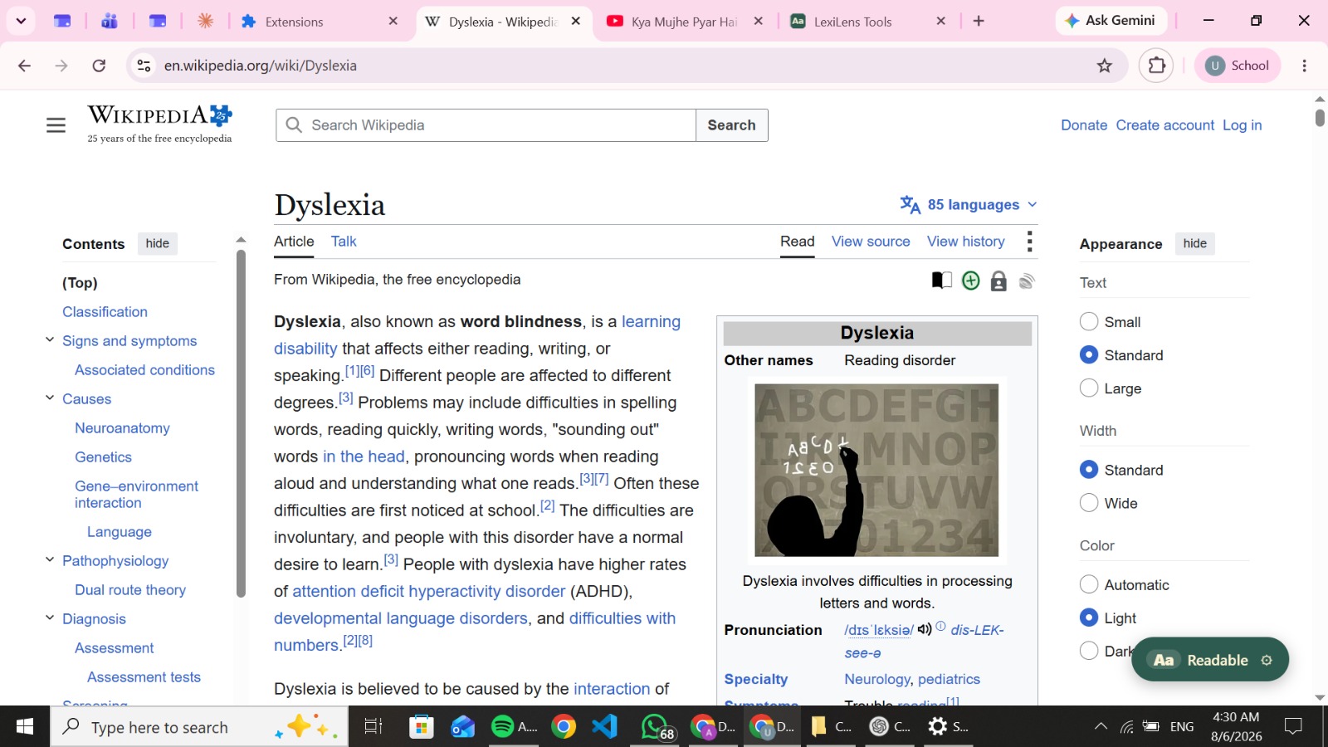
Task: Open Outlook from the taskbar
Action: (463, 727)
